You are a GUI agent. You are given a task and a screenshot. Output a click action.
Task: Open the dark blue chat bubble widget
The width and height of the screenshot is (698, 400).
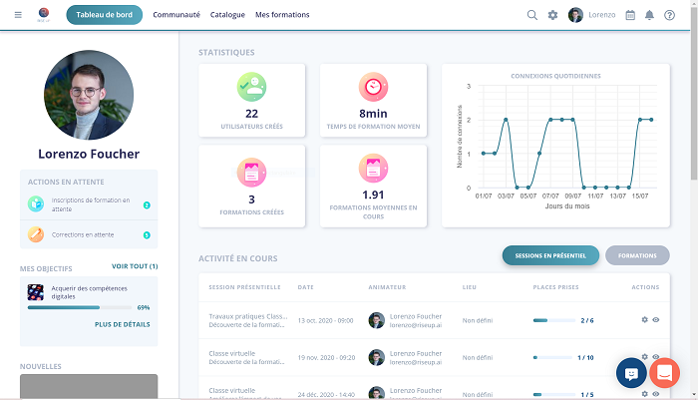coord(631,373)
